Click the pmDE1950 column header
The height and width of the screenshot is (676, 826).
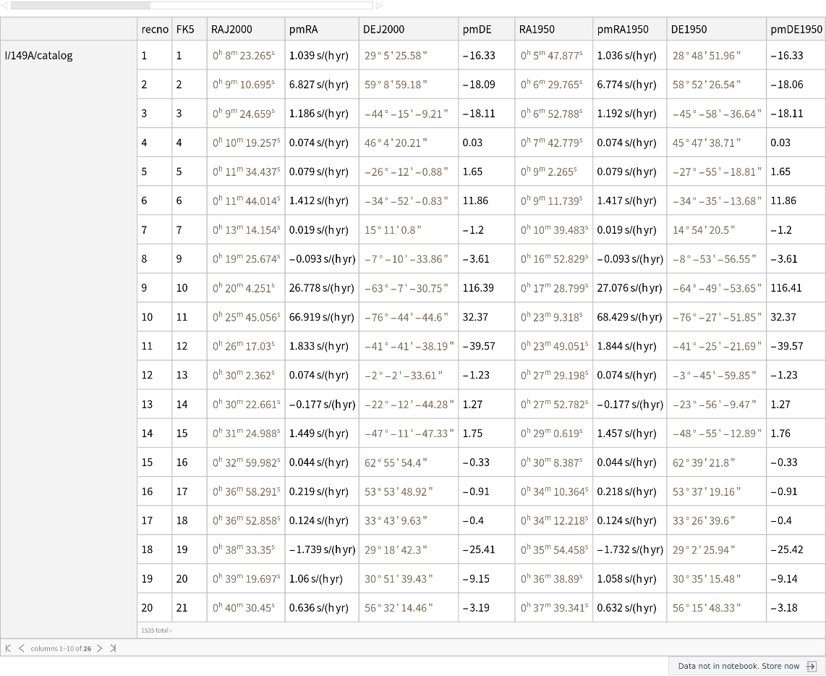click(796, 30)
